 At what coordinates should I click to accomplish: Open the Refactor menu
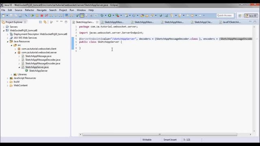(x=29, y=10)
